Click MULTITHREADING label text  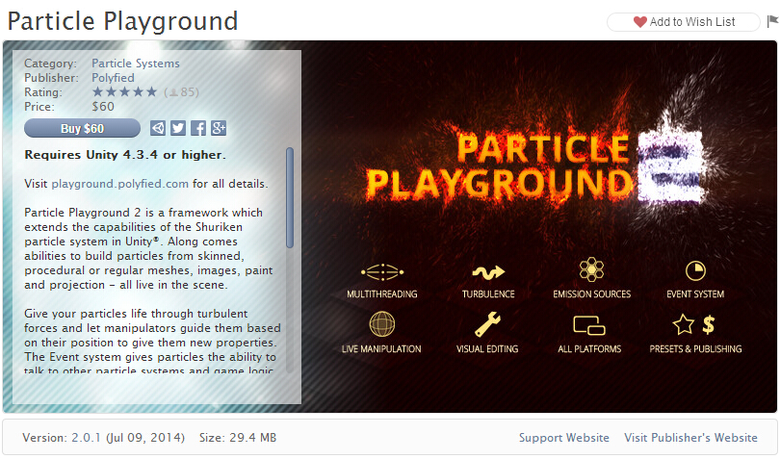pyautogui.click(x=382, y=293)
